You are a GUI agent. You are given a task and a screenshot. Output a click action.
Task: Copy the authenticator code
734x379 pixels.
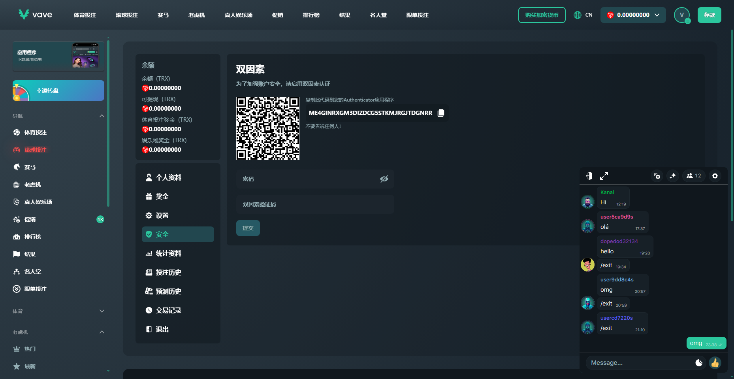(441, 113)
